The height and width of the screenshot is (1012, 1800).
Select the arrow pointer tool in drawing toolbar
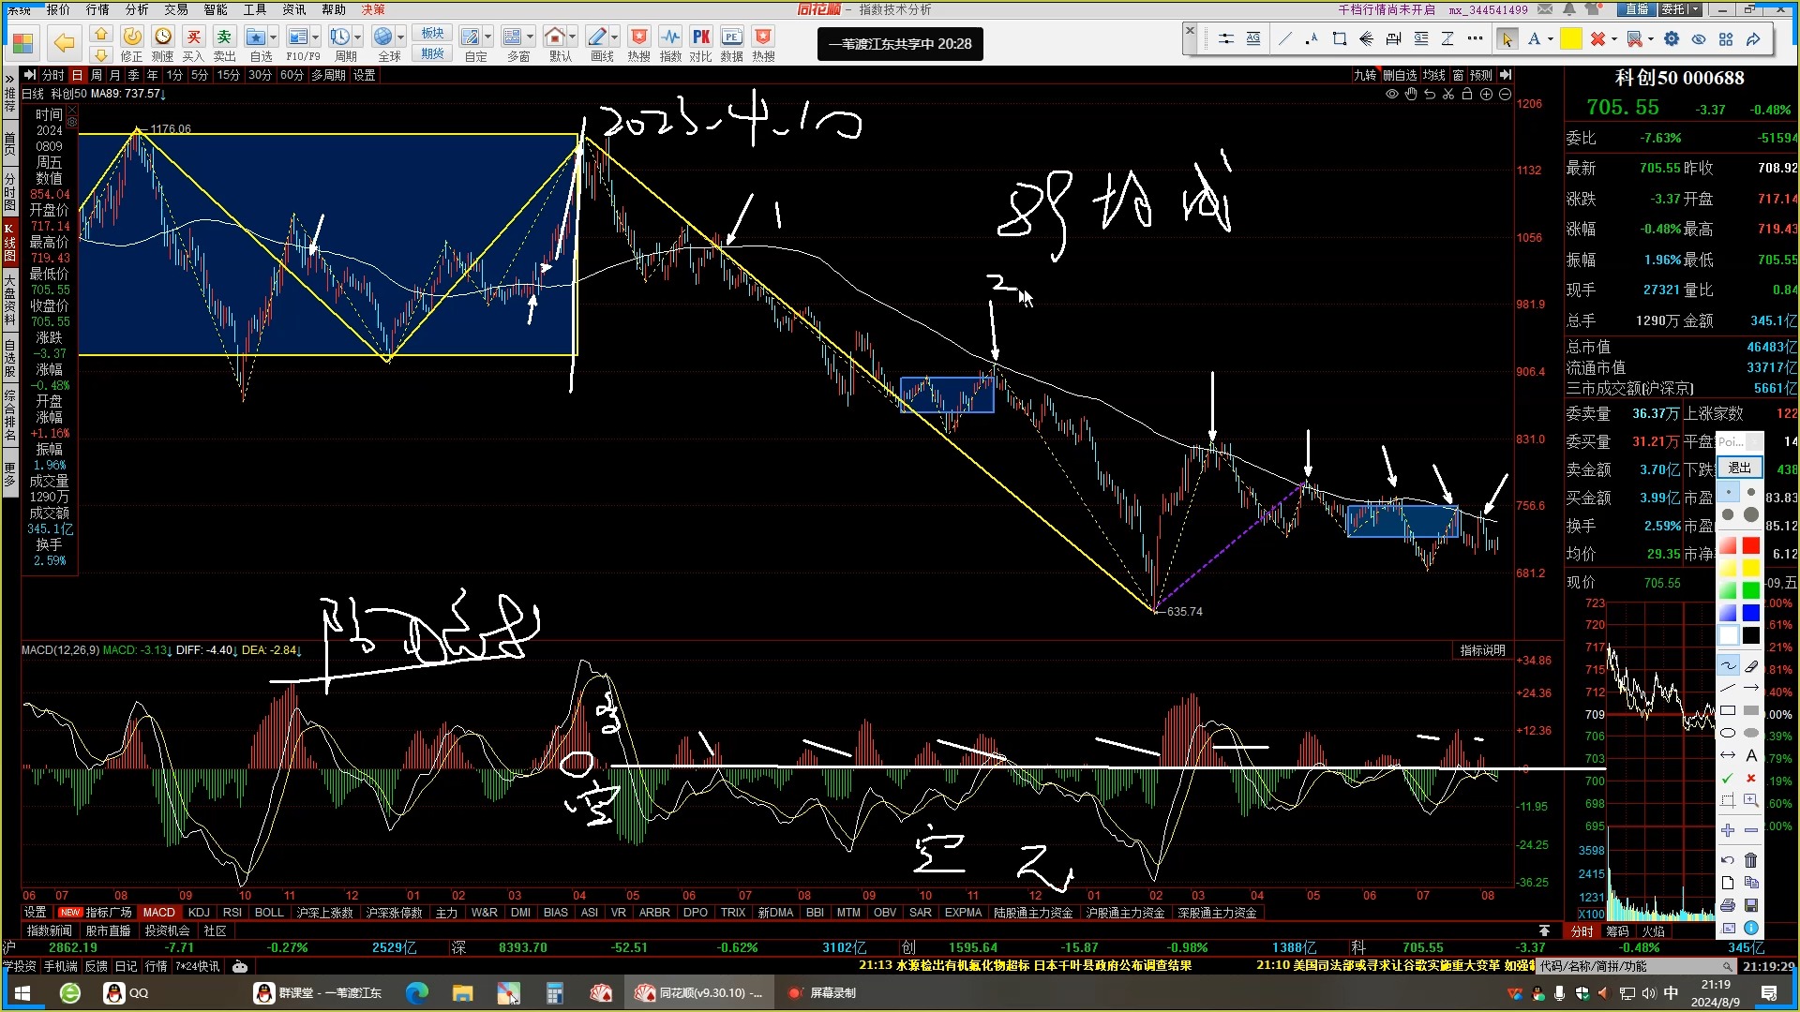1507,38
